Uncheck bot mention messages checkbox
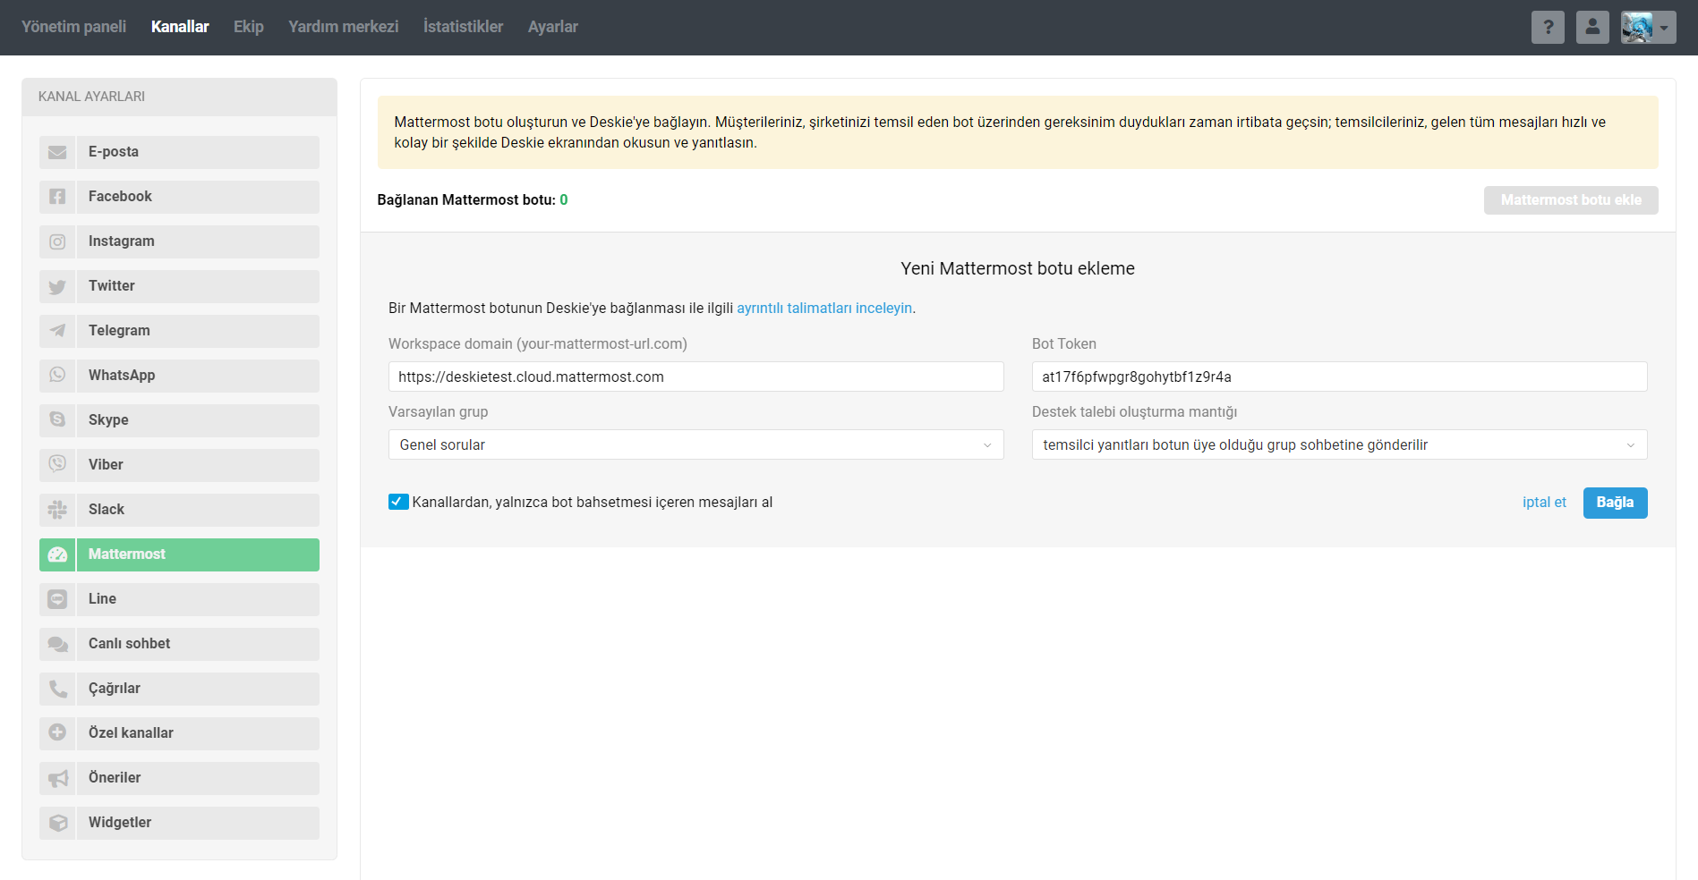 point(398,502)
